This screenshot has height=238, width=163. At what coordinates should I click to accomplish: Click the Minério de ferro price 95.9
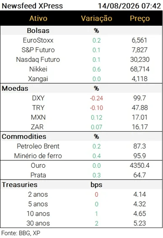coord(139,156)
